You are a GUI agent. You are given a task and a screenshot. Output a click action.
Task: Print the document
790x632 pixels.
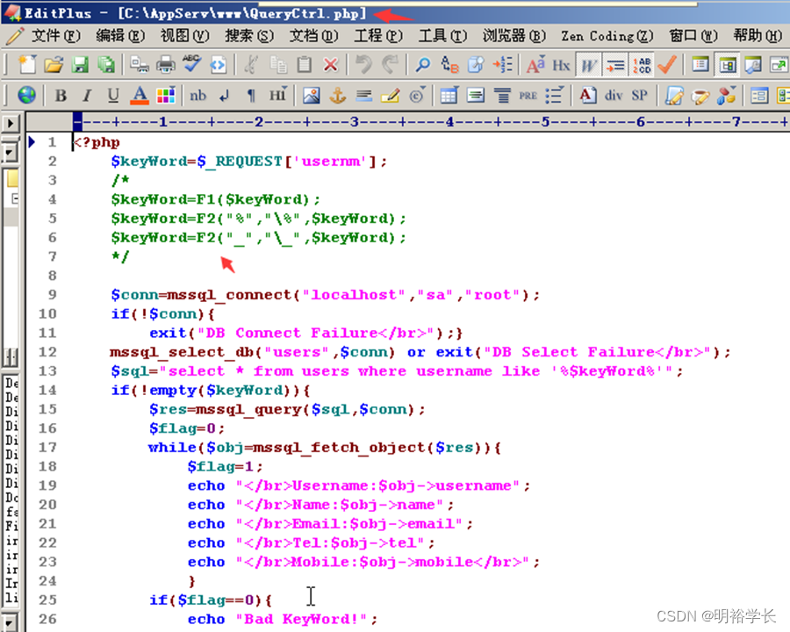click(x=166, y=64)
